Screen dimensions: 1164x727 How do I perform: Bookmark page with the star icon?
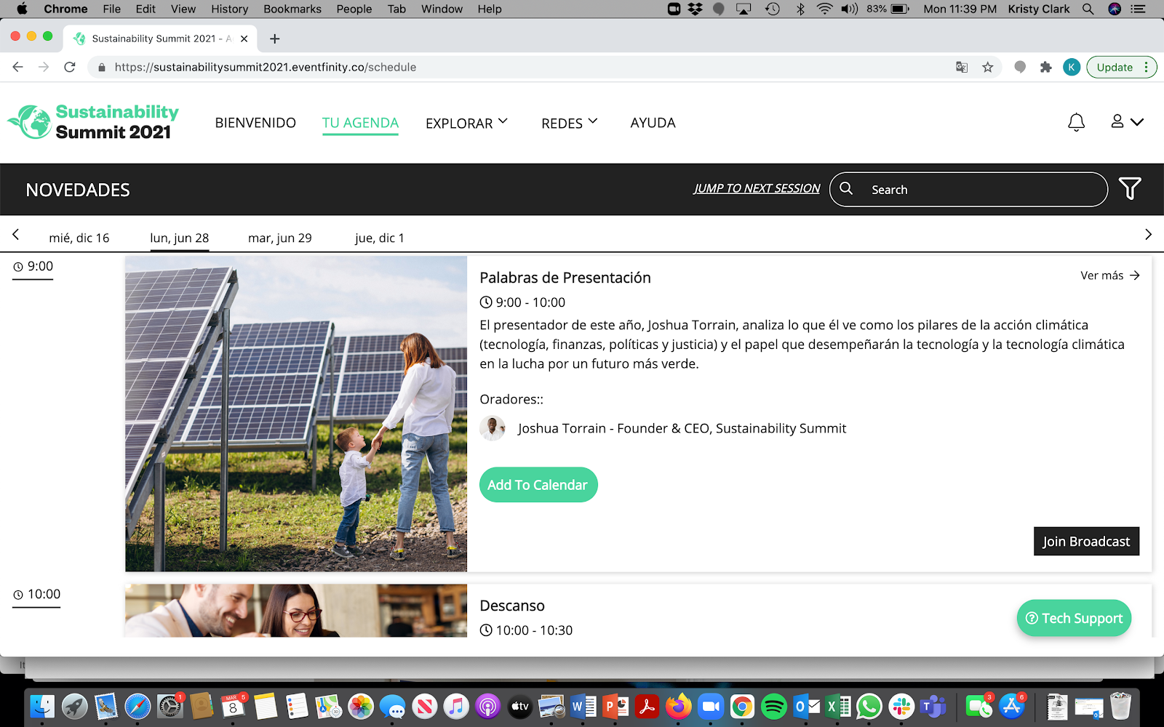click(x=987, y=67)
